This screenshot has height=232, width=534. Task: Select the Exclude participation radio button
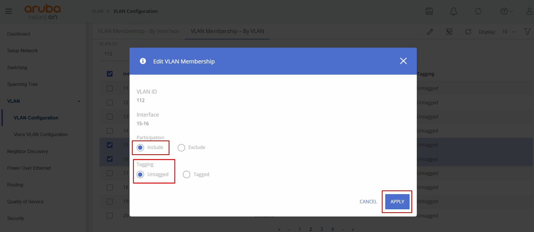(181, 148)
